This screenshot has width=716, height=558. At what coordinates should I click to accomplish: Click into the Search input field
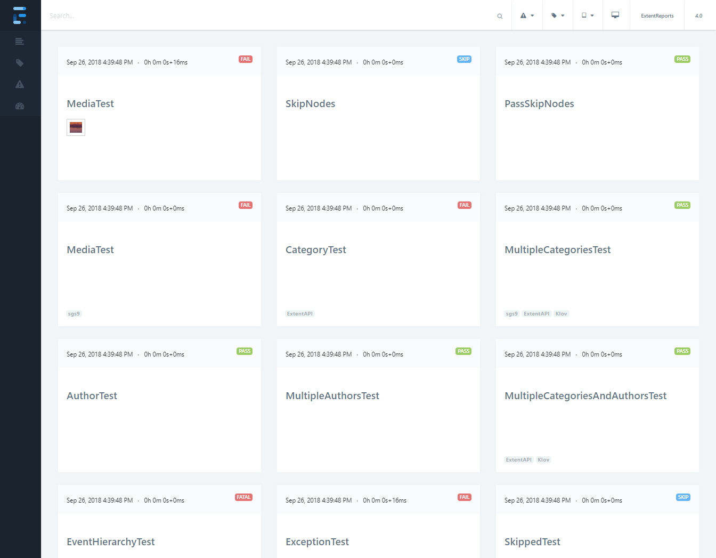[266, 16]
